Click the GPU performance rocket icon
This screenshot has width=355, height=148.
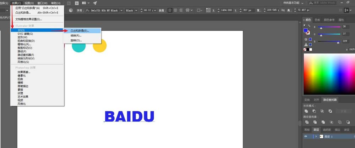[x=95, y=3]
